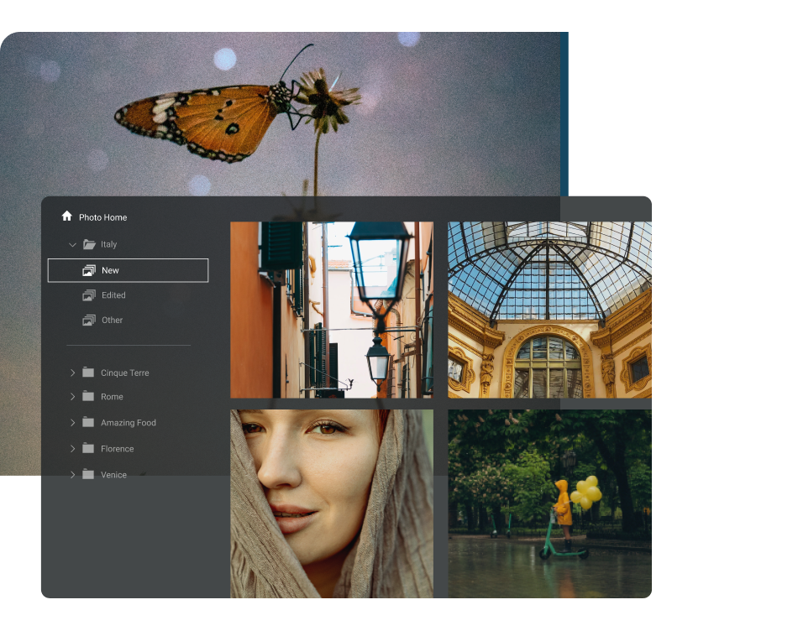Click the folder icon beside Florence
Screen dimensions: 798x631
coord(88,448)
